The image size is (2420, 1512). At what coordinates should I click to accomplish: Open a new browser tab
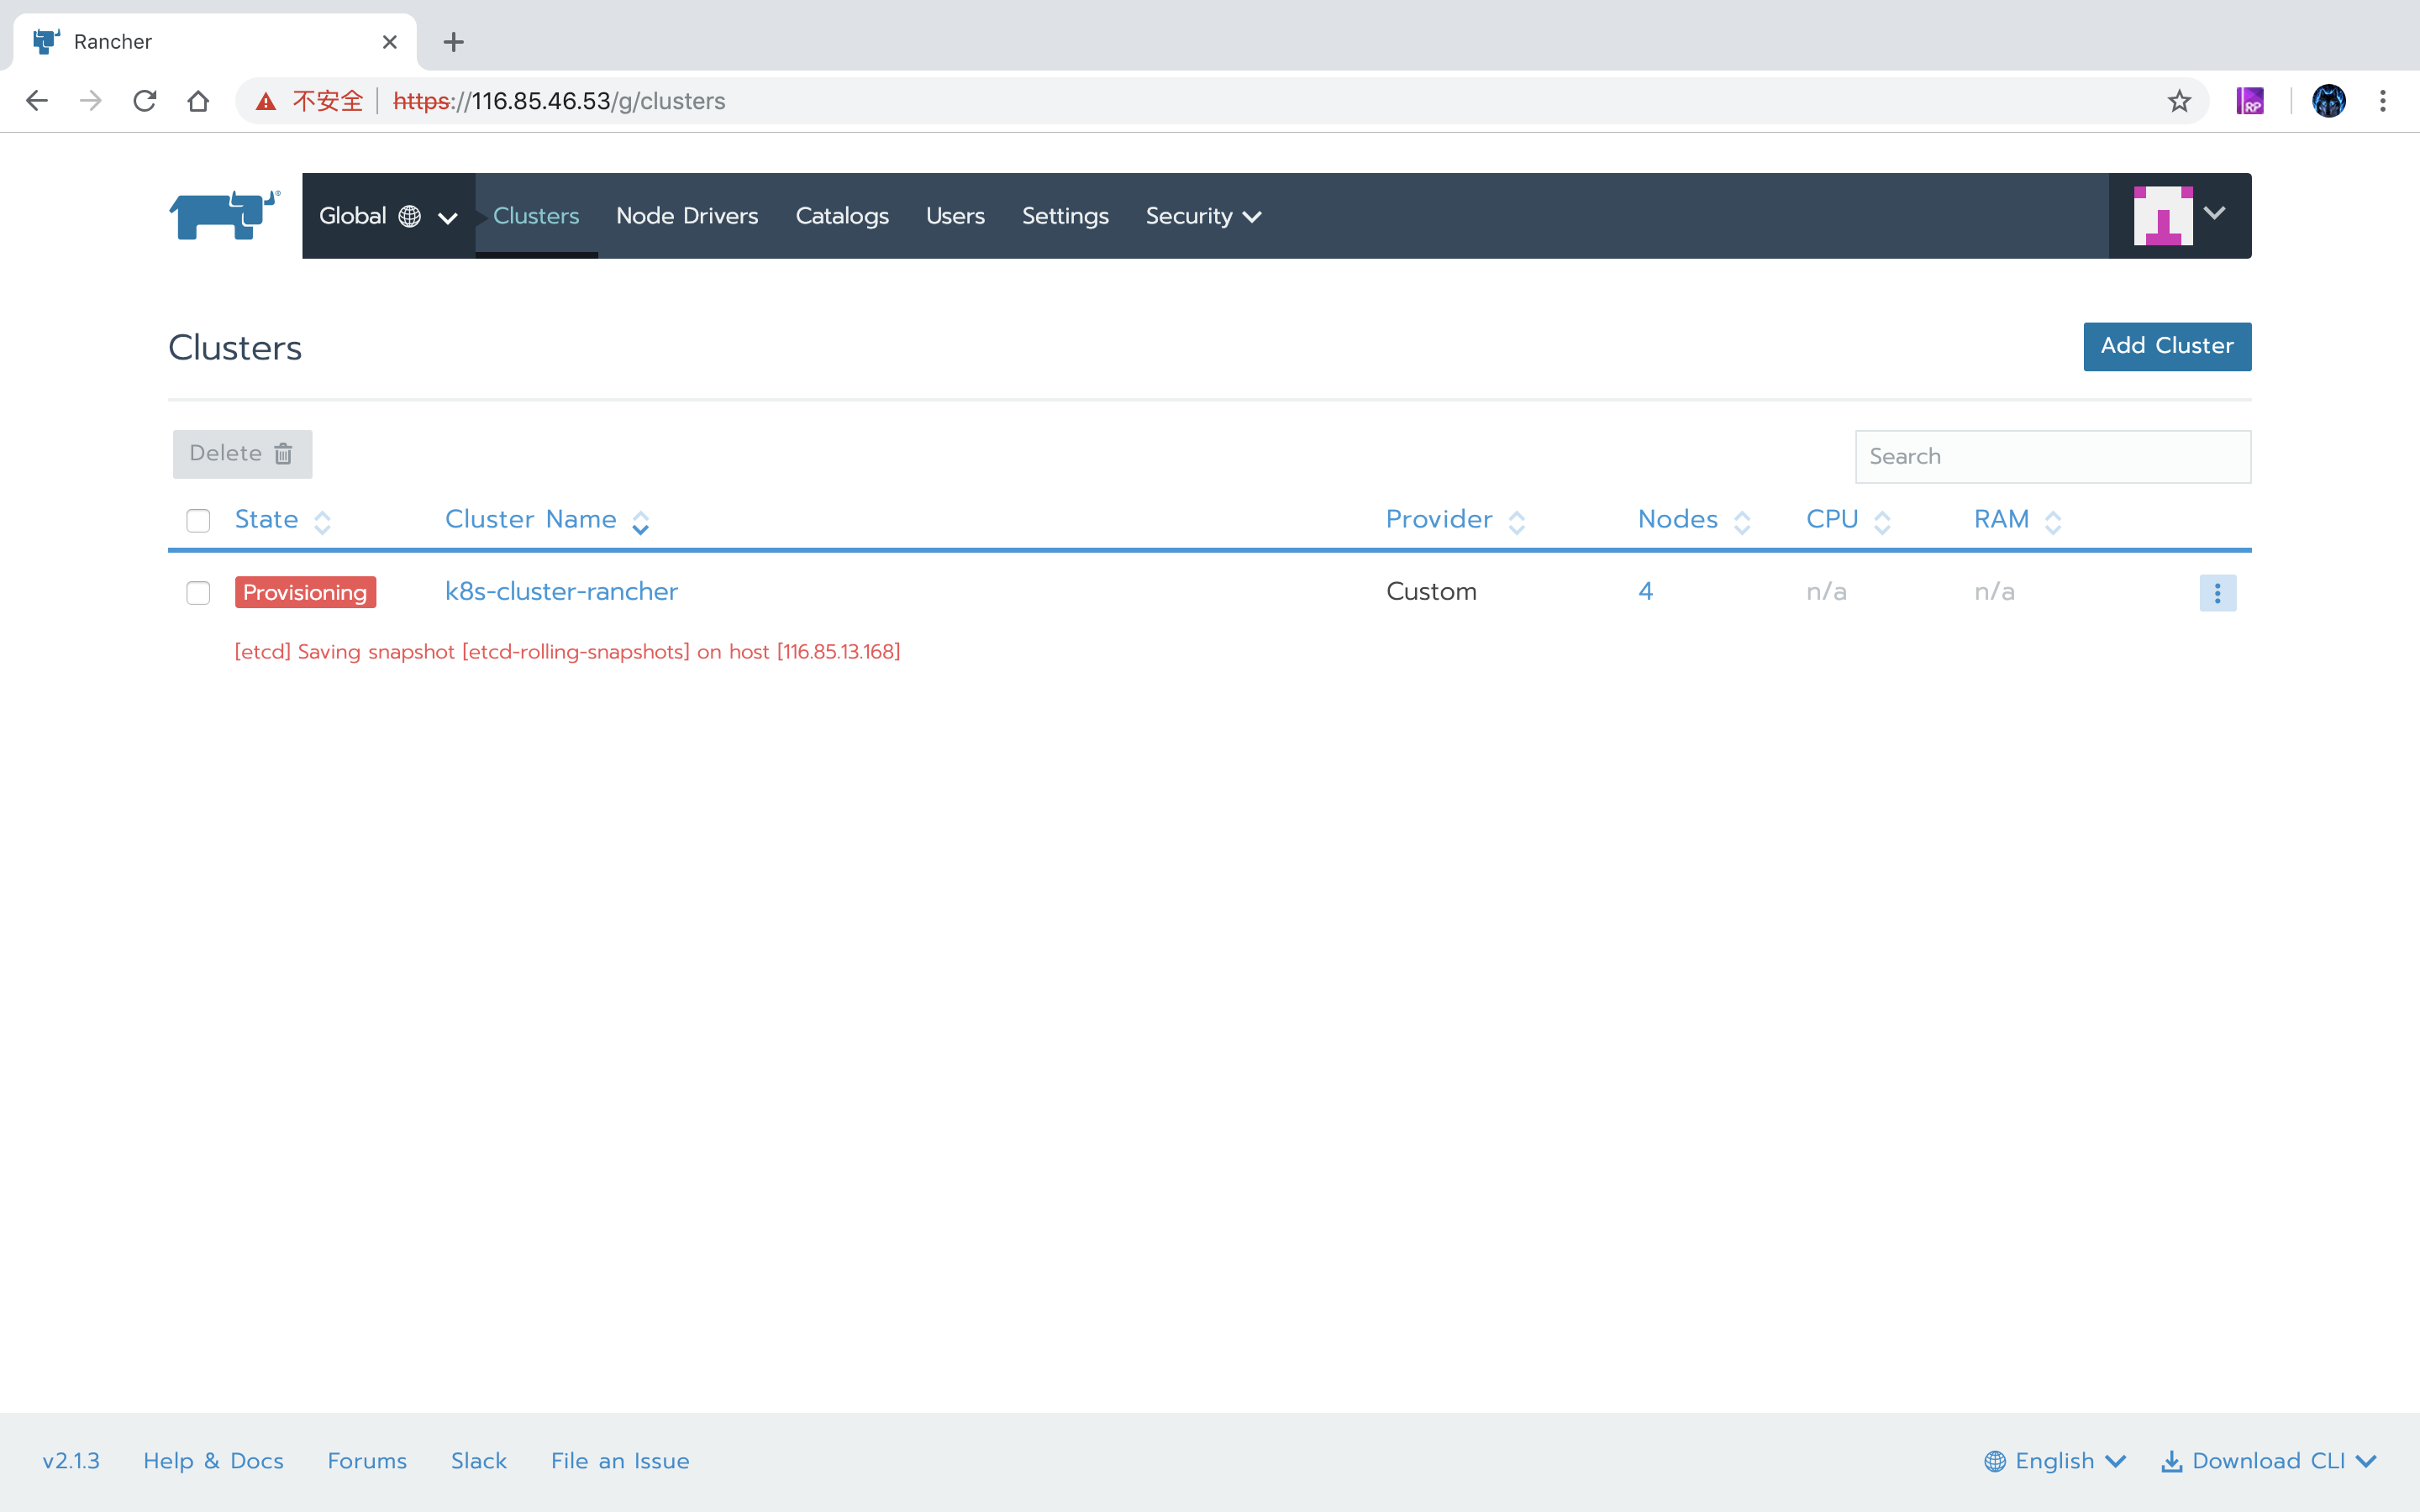[453, 42]
